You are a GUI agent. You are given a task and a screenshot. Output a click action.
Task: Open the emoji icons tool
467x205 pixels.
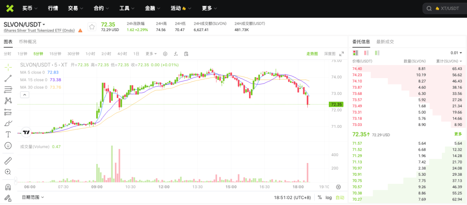tap(8, 145)
